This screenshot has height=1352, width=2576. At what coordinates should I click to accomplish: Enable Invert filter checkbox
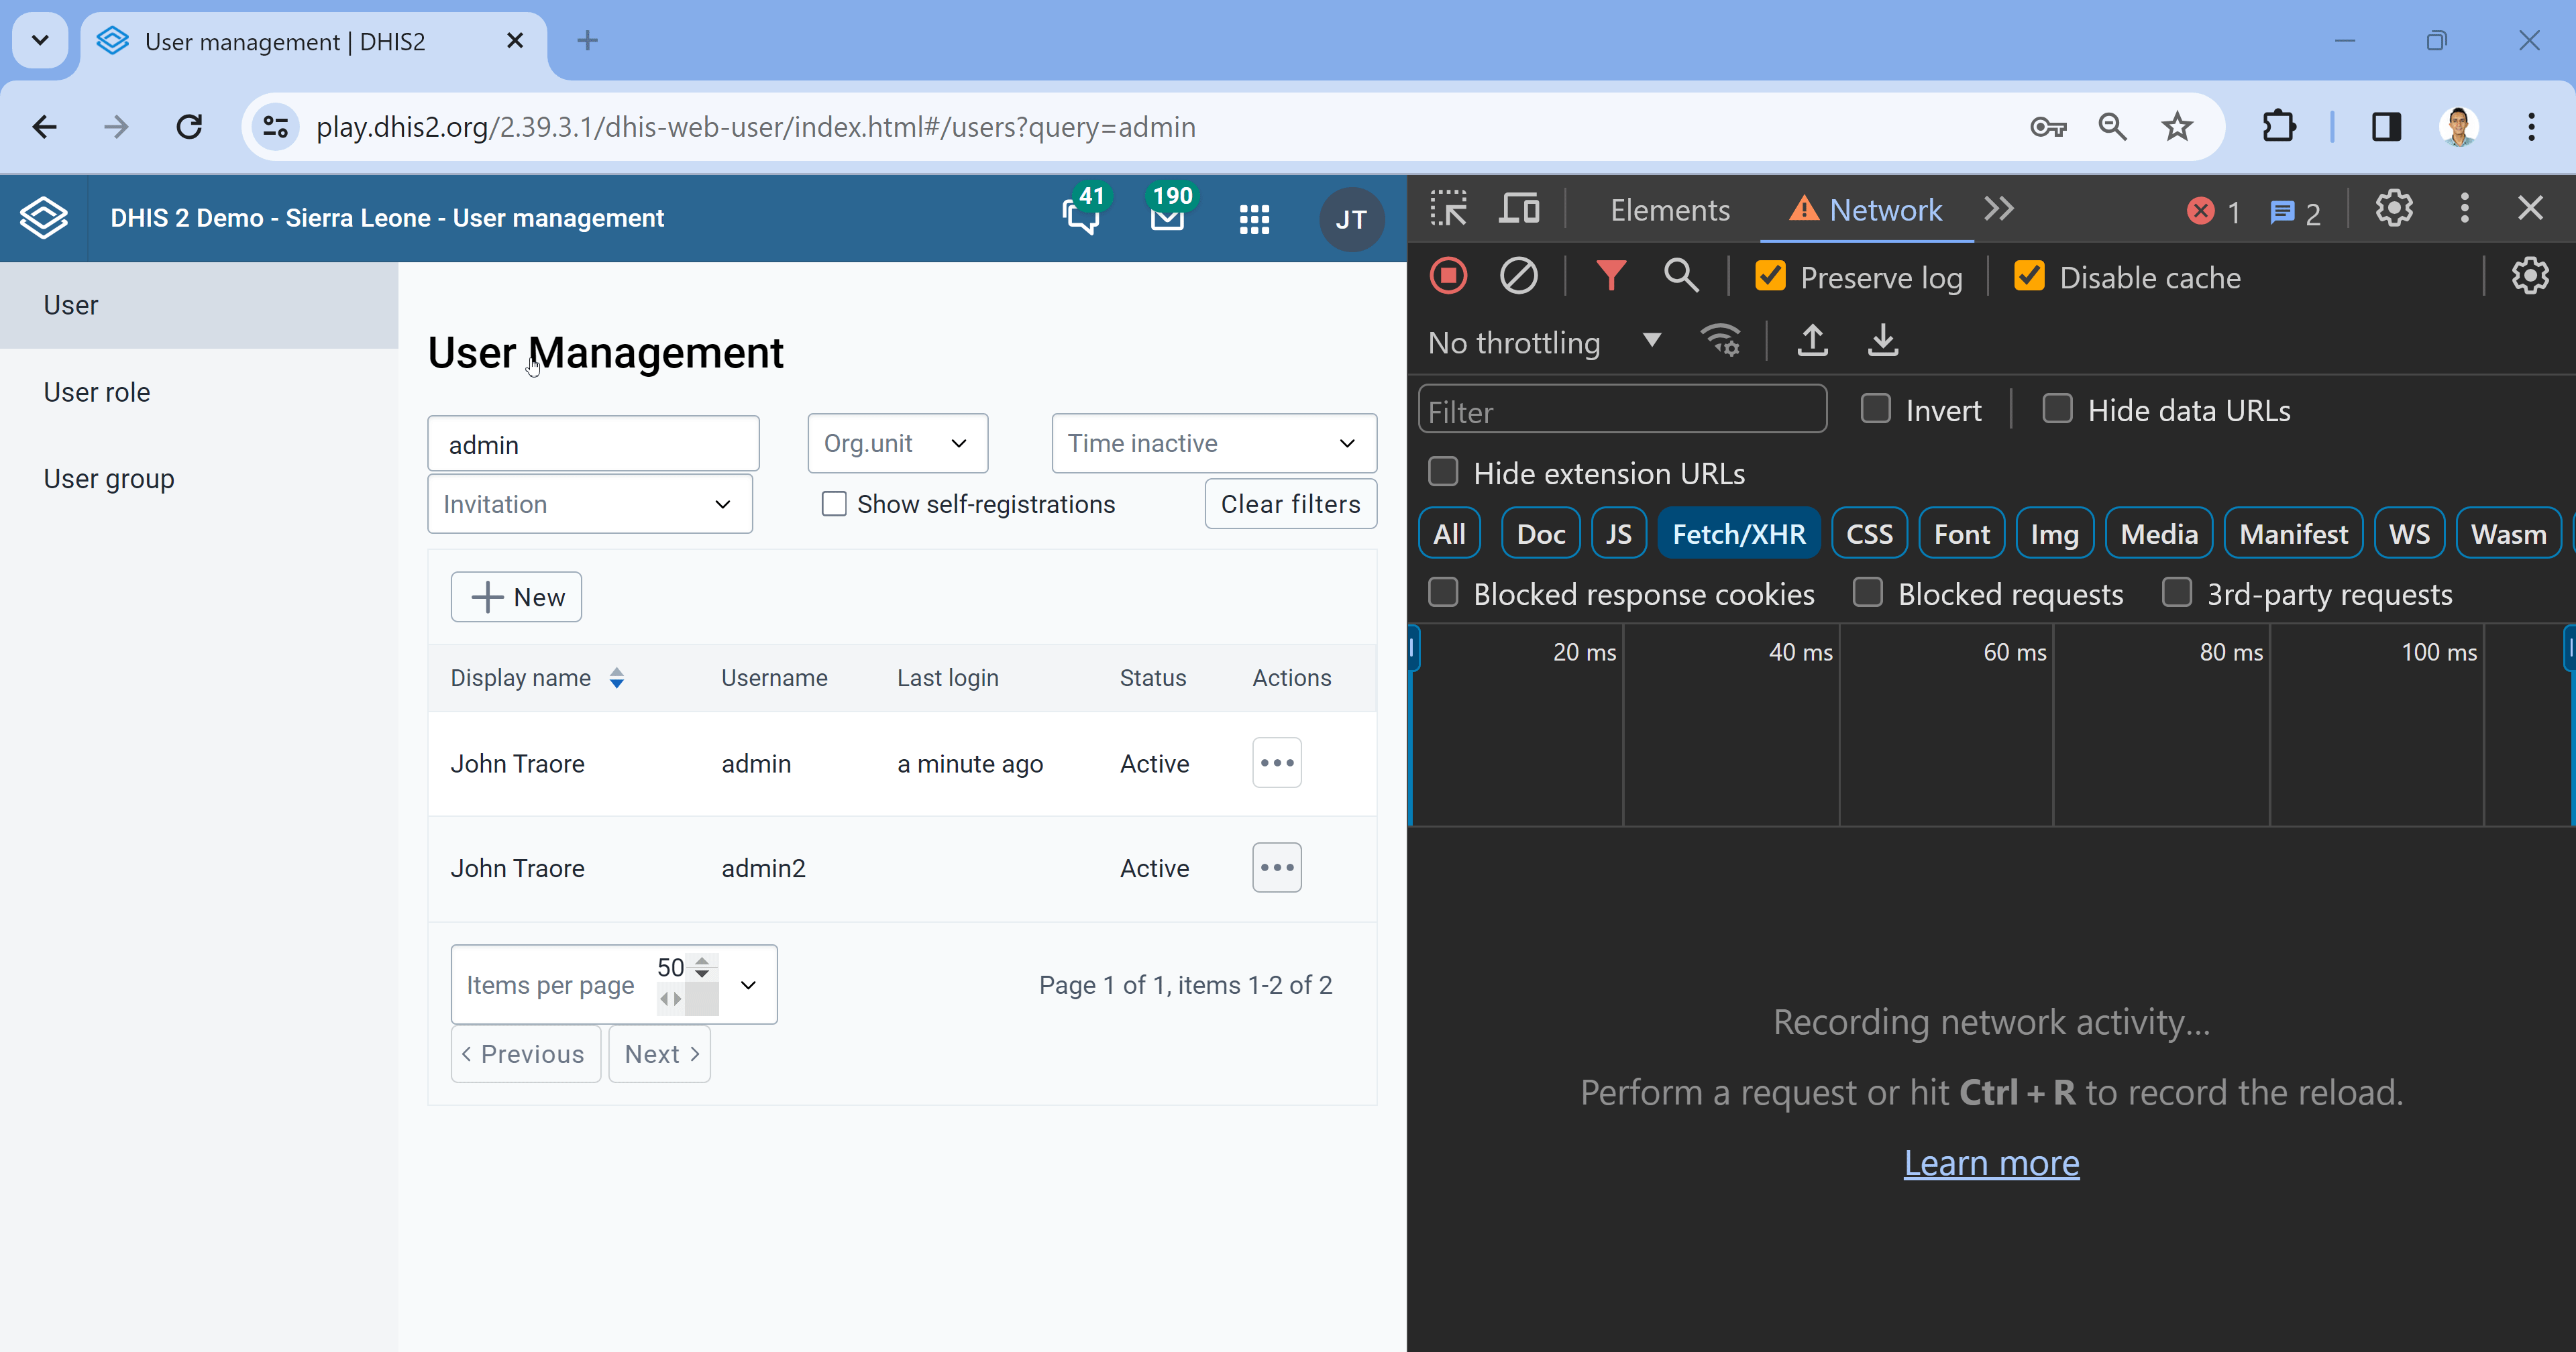tap(1875, 409)
